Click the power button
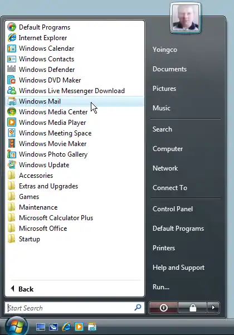The image size is (234, 335). [x=163, y=308]
